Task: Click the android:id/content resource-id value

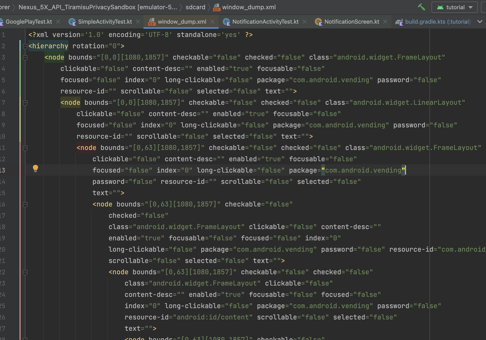Action: tap(213, 317)
